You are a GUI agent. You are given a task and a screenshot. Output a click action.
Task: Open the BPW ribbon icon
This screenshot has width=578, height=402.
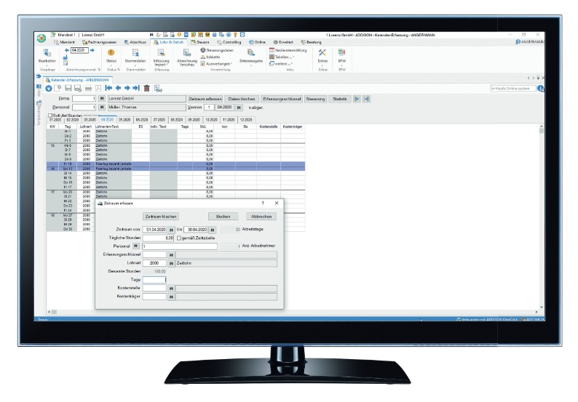point(341,53)
